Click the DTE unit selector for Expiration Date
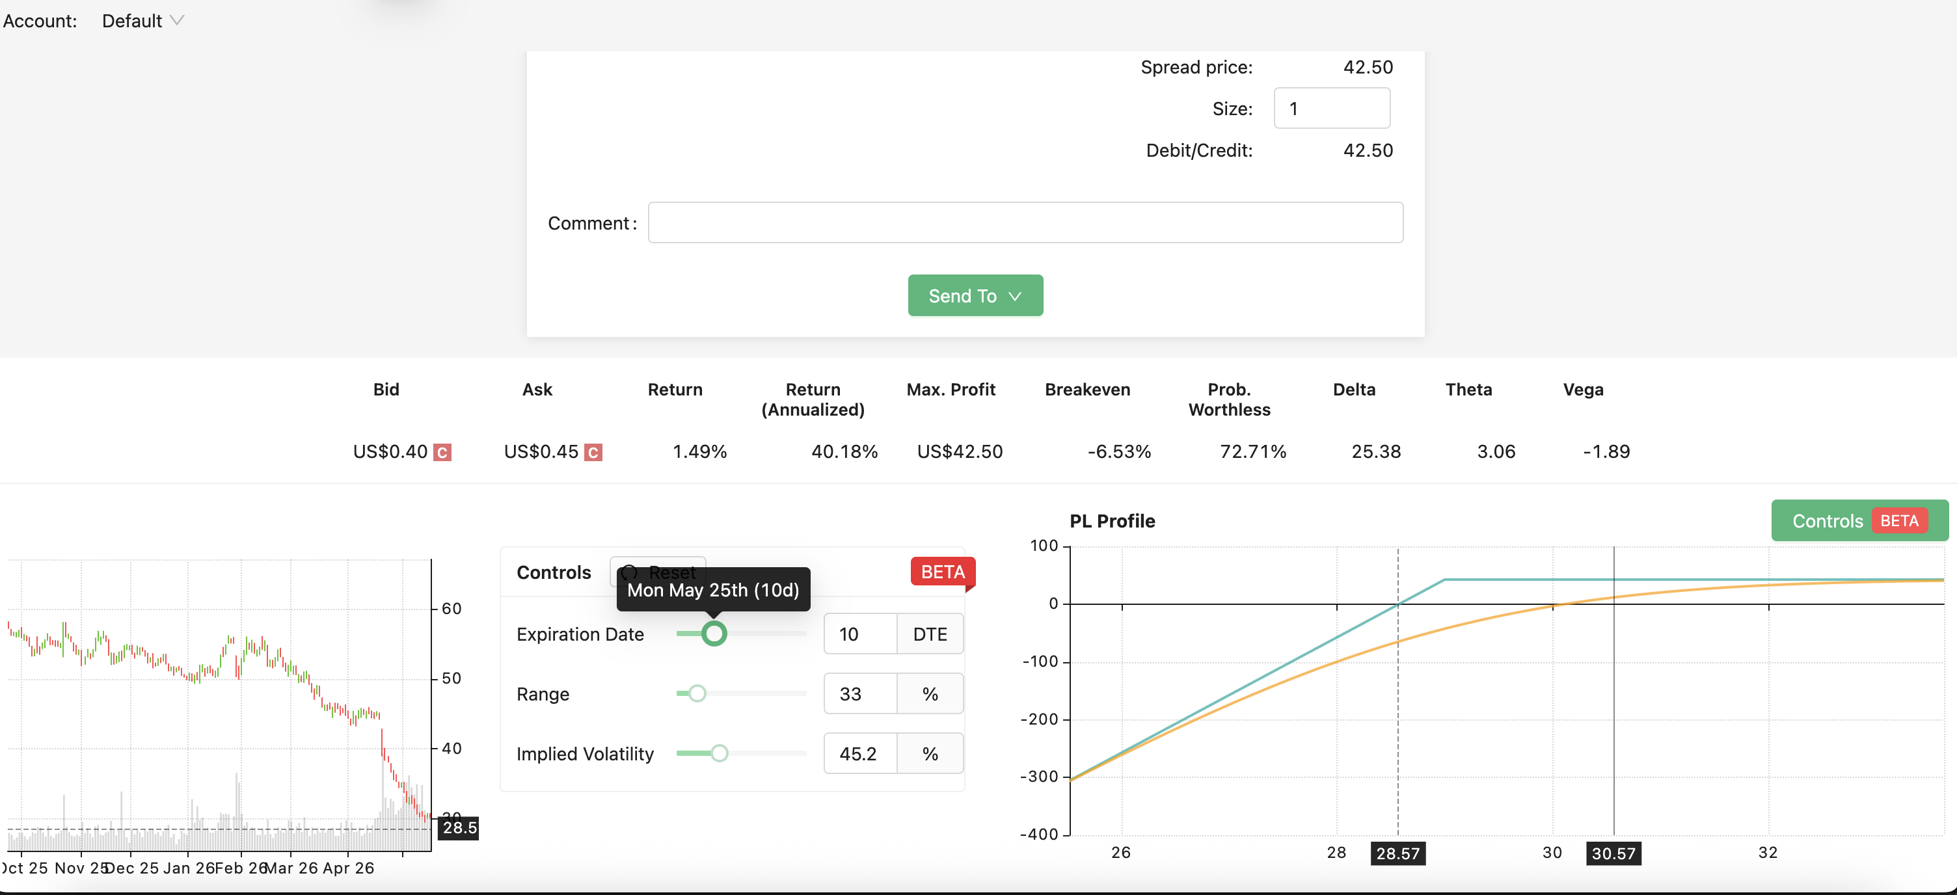The height and width of the screenshot is (895, 1957). [930, 634]
